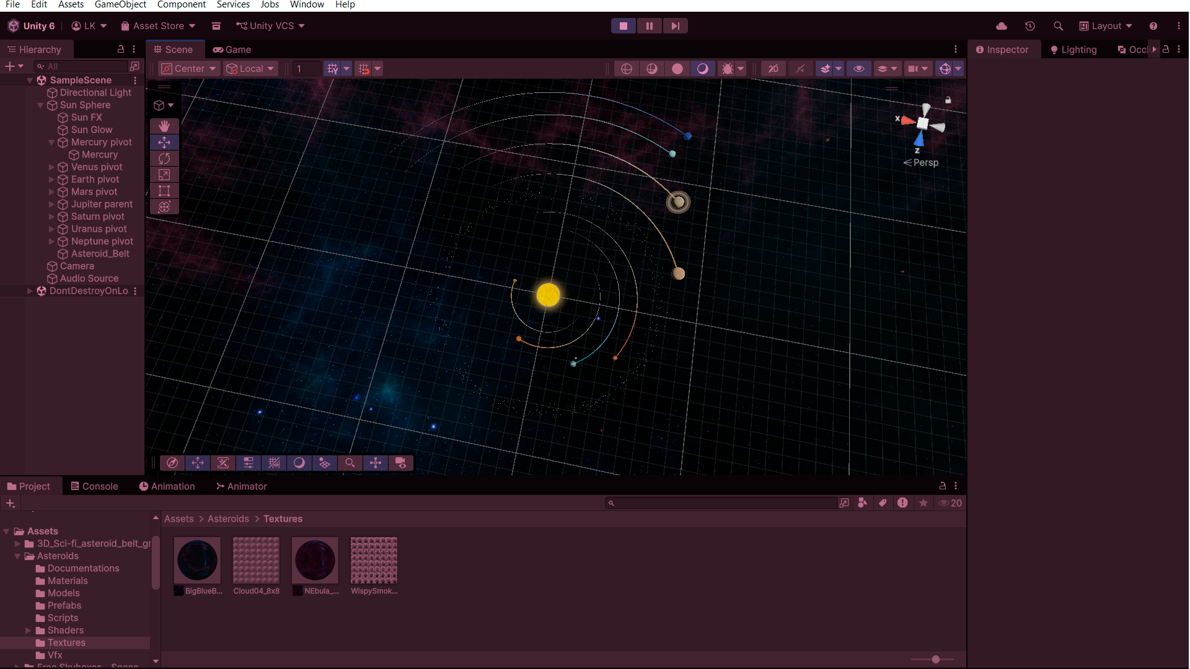Click the Asset Store button

point(158,26)
